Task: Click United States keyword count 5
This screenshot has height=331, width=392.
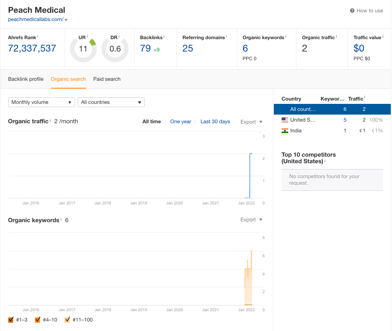Action: tap(345, 120)
